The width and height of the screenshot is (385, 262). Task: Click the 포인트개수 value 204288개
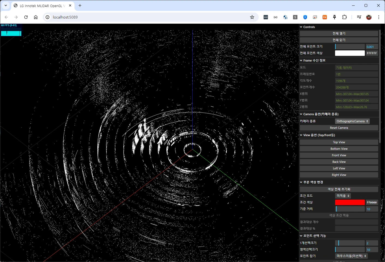357,87
